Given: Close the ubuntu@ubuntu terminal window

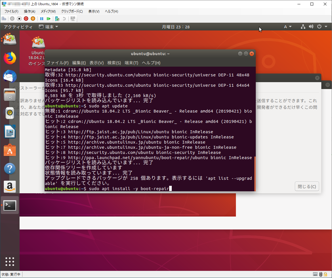Looking at the screenshot, I should (x=252, y=54).
